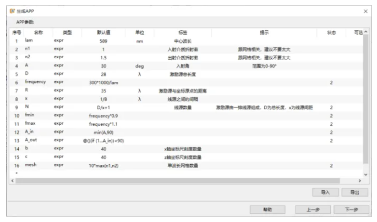Click the vertical scrollbar up arrow
The width and height of the screenshot is (377, 222).
366,32
